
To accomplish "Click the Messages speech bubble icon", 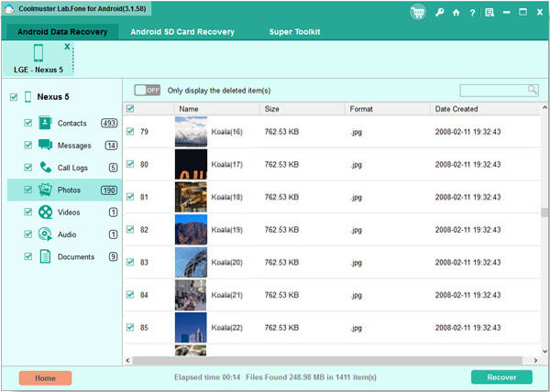I will (x=45, y=145).
